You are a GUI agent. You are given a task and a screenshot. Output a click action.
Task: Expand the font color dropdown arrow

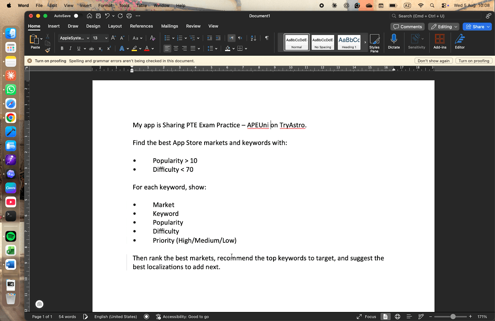[x=153, y=49]
